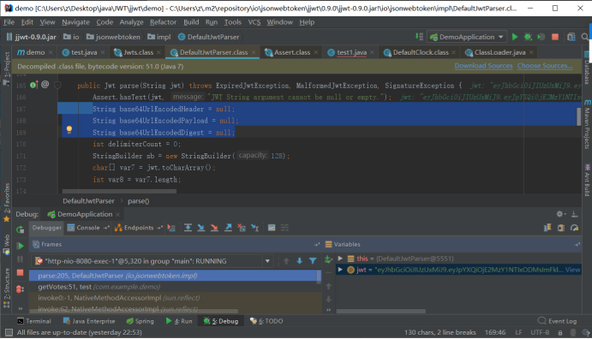Close the DefaultJwtParser.class tab
Viewport: 592px width, 339px height.
(x=254, y=53)
